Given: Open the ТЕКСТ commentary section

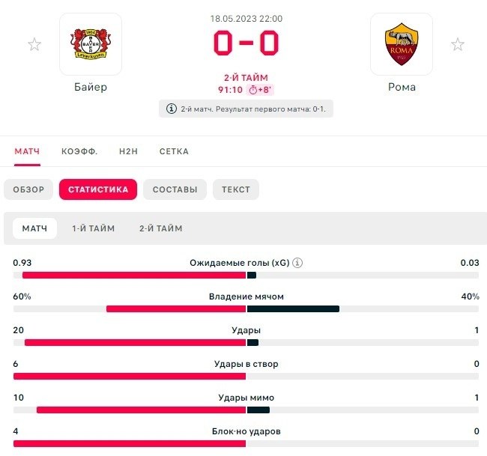Looking at the screenshot, I should [236, 189].
